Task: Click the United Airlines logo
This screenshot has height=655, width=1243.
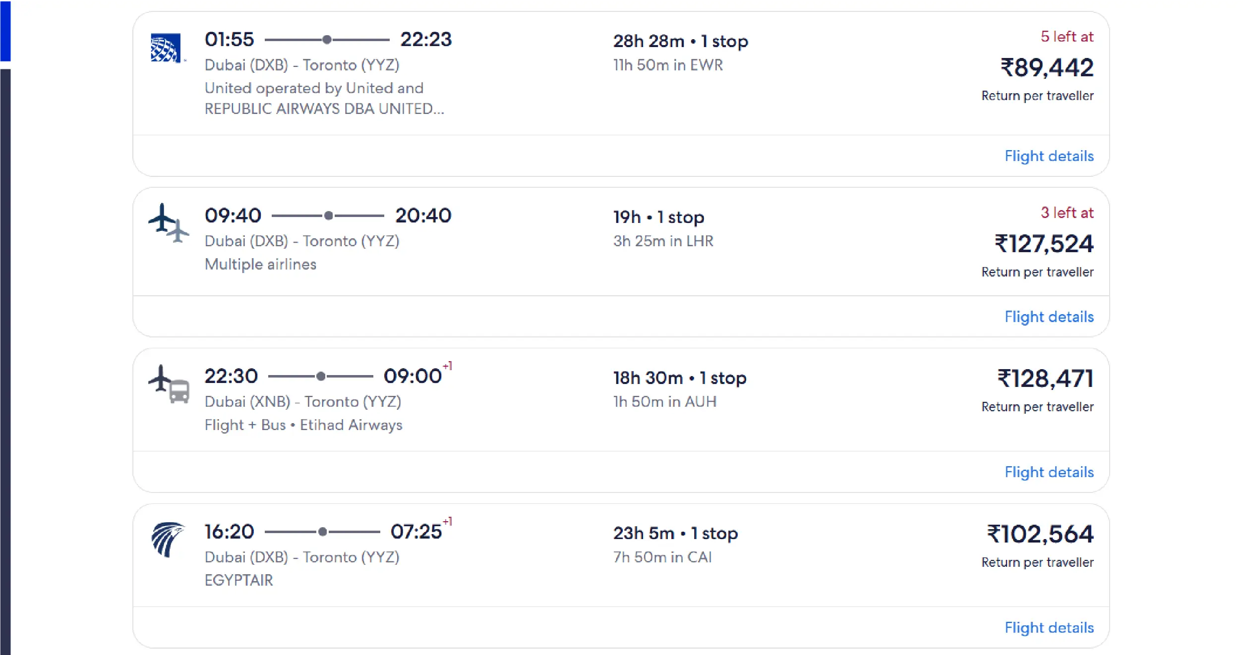Action: coord(166,48)
